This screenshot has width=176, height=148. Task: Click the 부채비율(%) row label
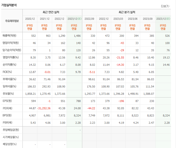pos(9,79)
